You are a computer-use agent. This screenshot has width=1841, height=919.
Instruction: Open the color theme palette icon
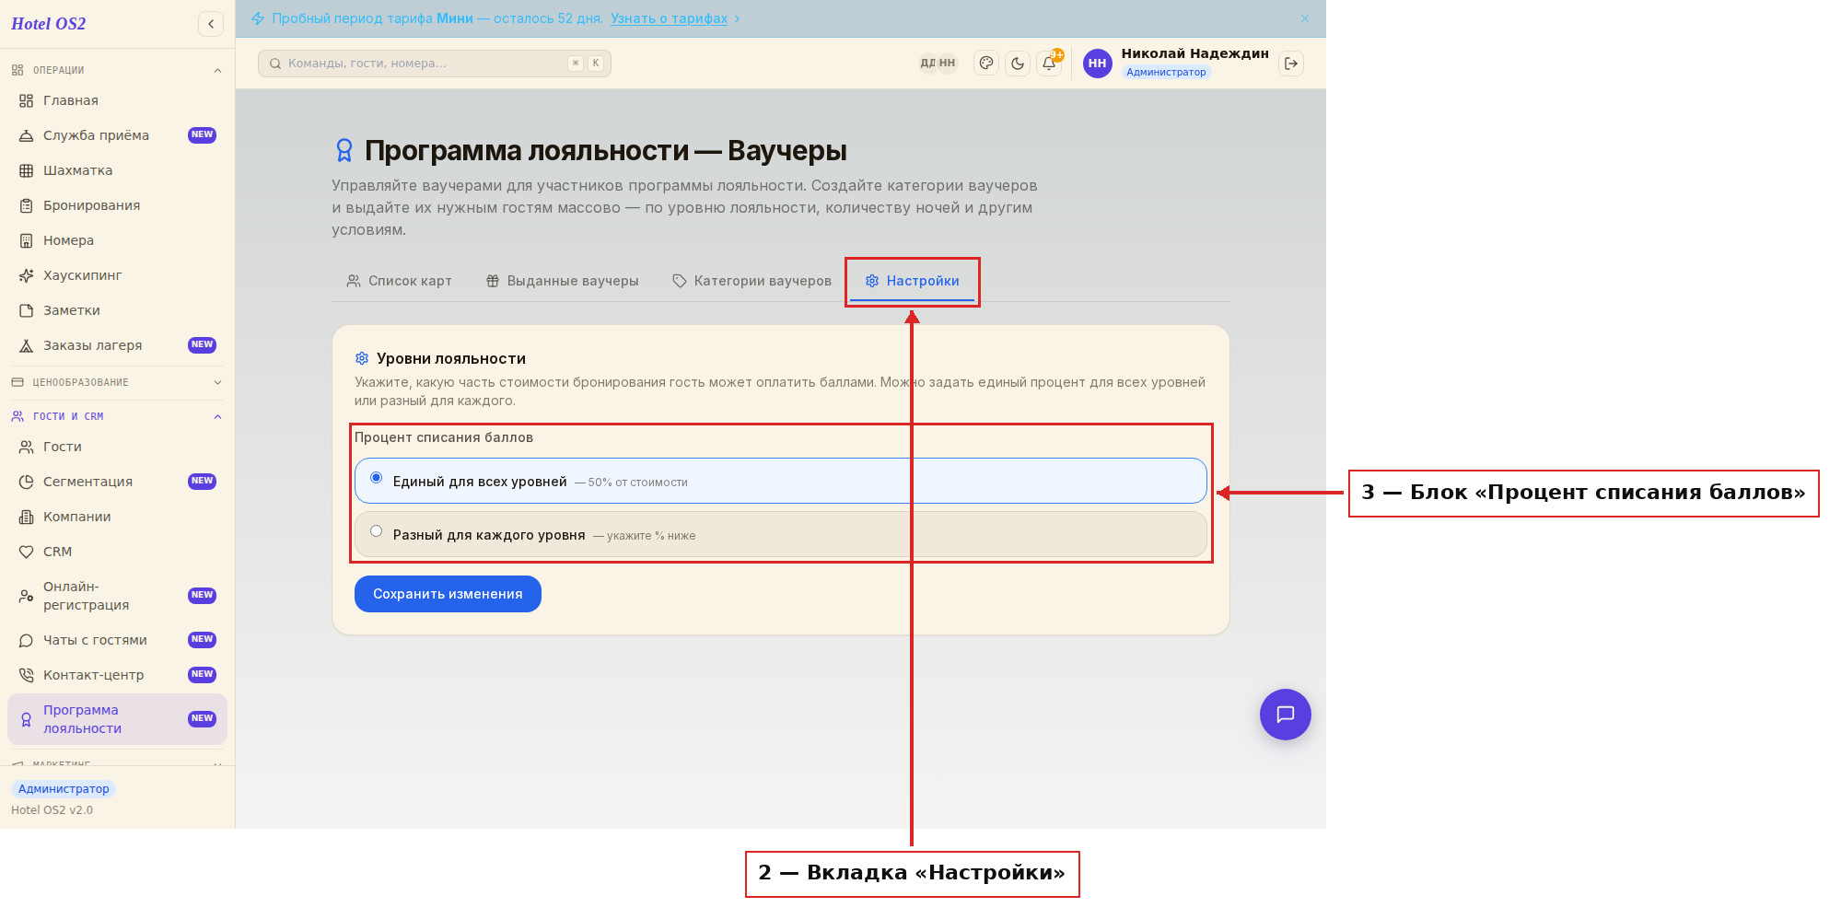click(986, 64)
